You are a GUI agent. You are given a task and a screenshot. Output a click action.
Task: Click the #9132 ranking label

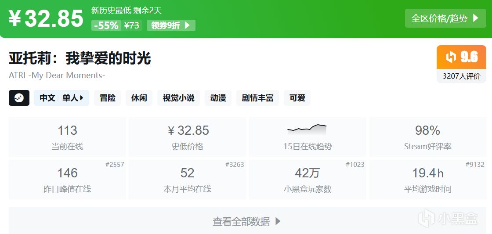[475, 164]
